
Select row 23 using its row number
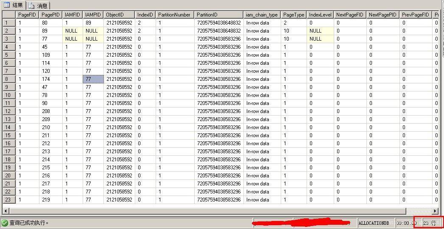point(8,200)
